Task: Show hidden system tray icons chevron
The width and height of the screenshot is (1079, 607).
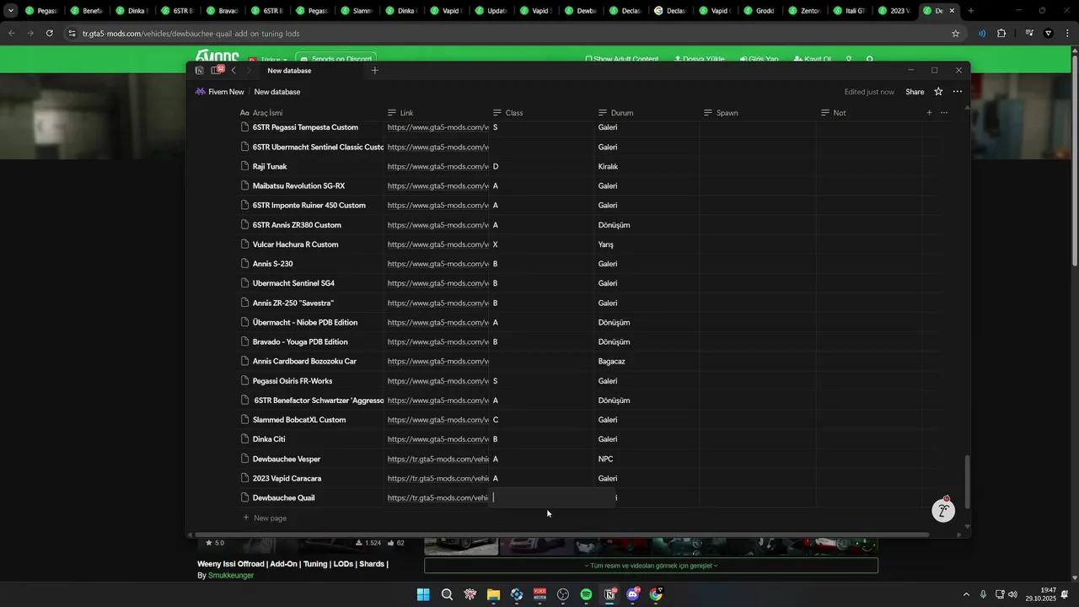Action: click(966, 594)
